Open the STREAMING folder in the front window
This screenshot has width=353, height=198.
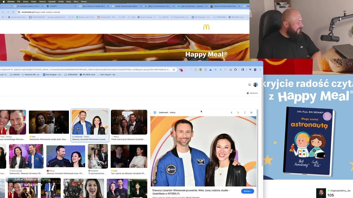71,75
